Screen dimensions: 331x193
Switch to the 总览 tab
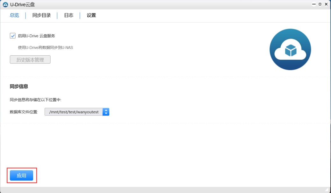(14, 15)
